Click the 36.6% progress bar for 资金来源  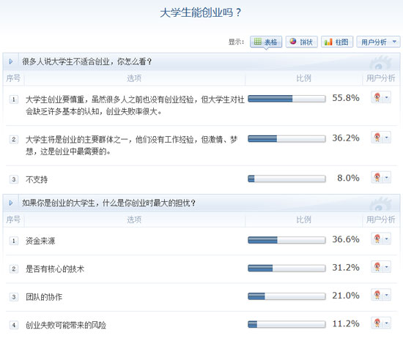[x=286, y=240]
